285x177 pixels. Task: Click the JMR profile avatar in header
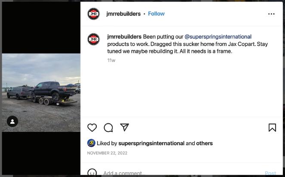[x=93, y=14]
